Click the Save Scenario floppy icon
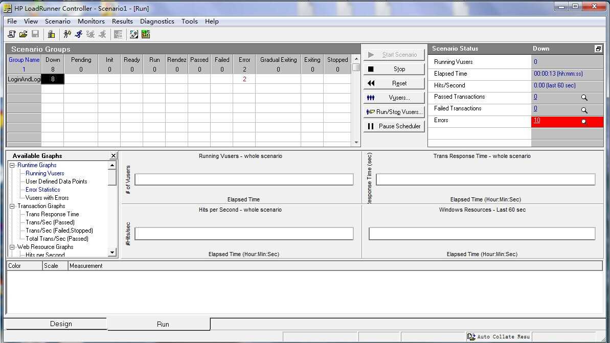 pyautogui.click(x=35, y=34)
